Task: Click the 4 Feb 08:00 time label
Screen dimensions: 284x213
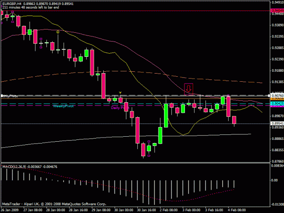Action: 237,210
